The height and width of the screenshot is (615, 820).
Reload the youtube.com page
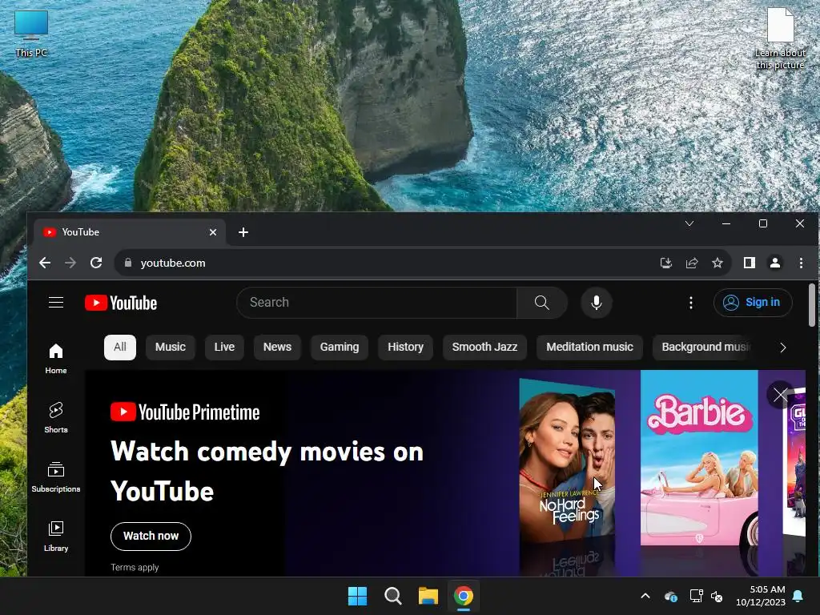[x=96, y=263]
